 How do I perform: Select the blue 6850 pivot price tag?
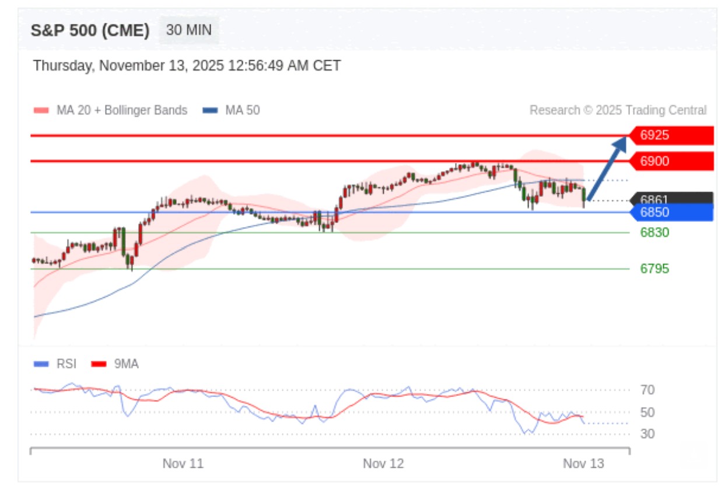click(x=671, y=213)
